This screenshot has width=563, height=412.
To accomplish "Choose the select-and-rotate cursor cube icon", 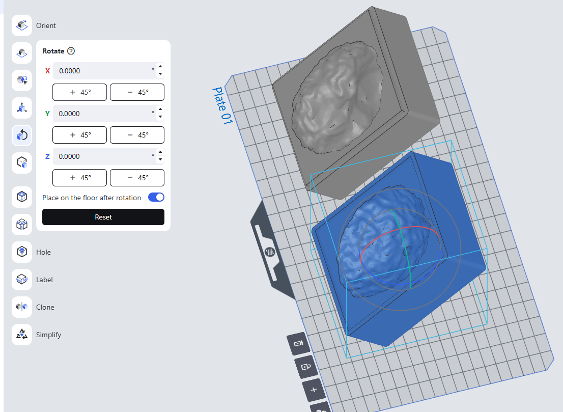I will pos(22,80).
